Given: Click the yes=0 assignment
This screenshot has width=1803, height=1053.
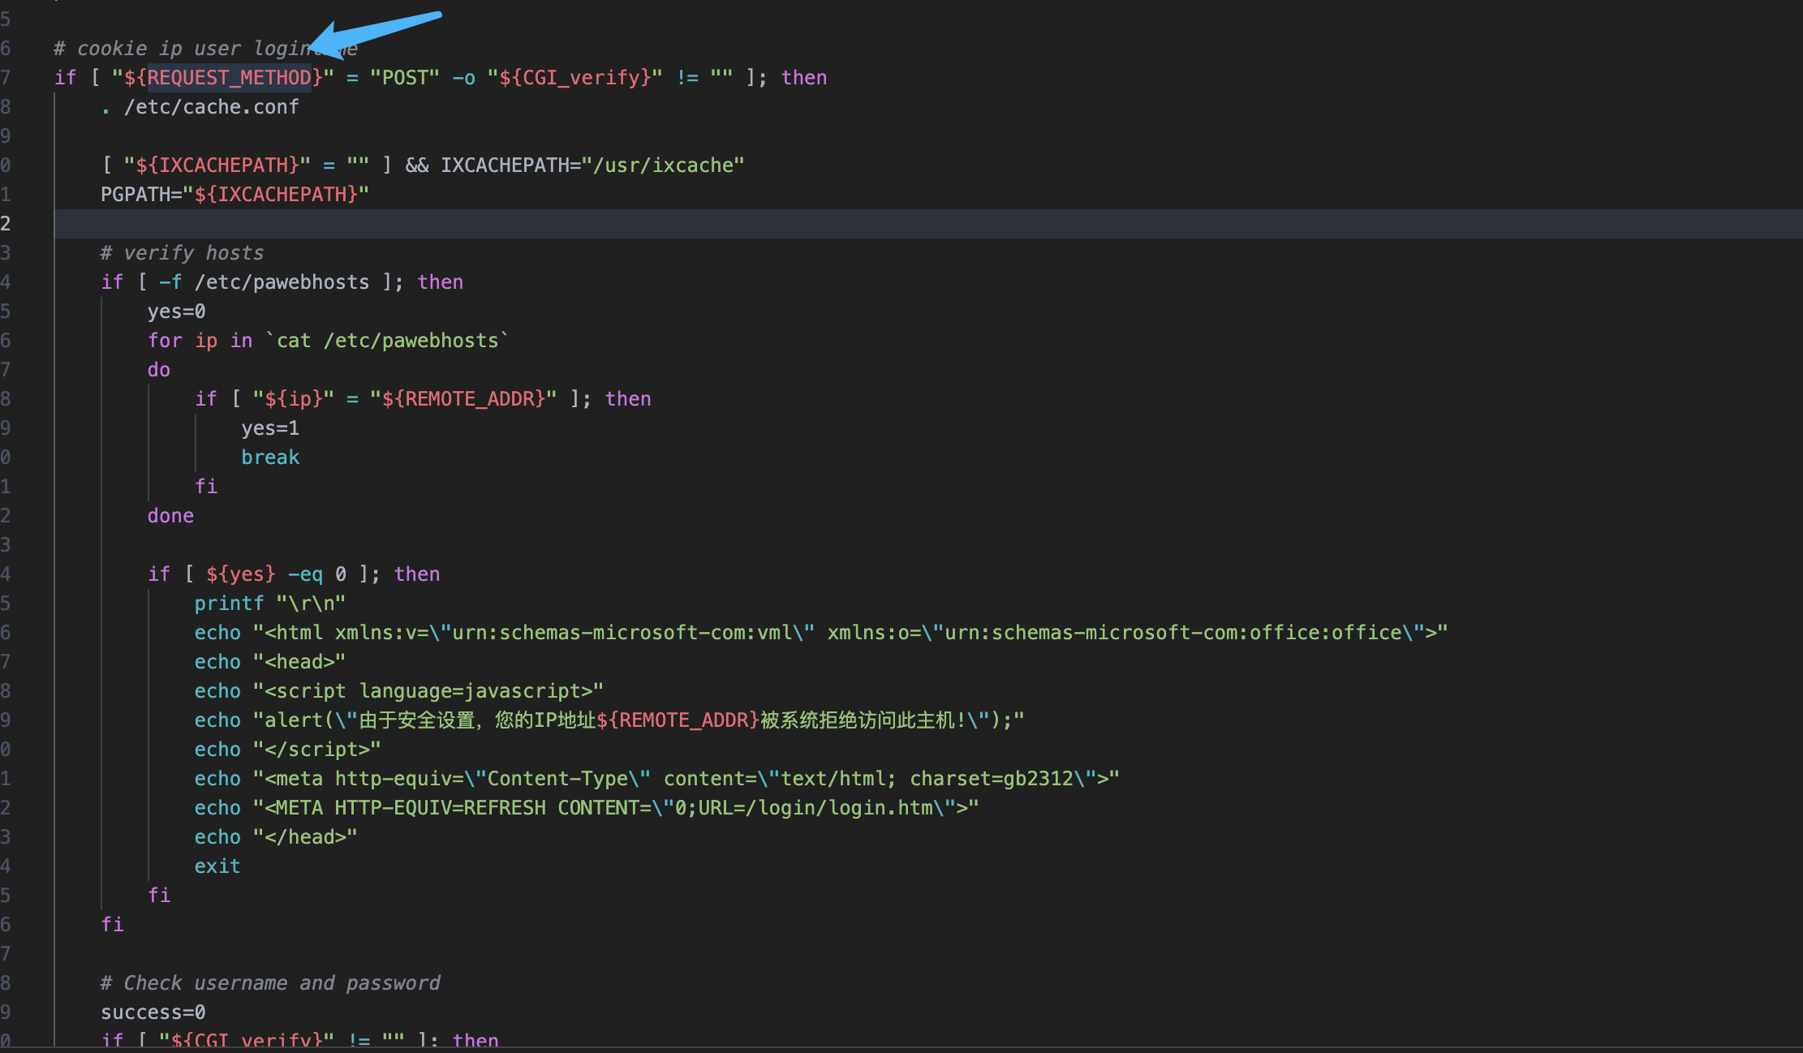Looking at the screenshot, I should [x=176, y=312].
